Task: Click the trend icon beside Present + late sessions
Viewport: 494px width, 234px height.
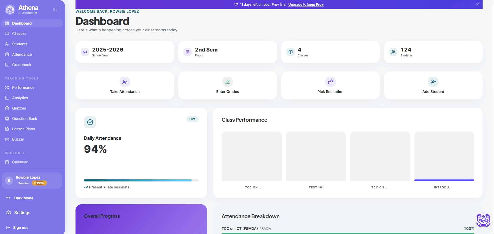Action: pyautogui.click(x=86, y=187)
